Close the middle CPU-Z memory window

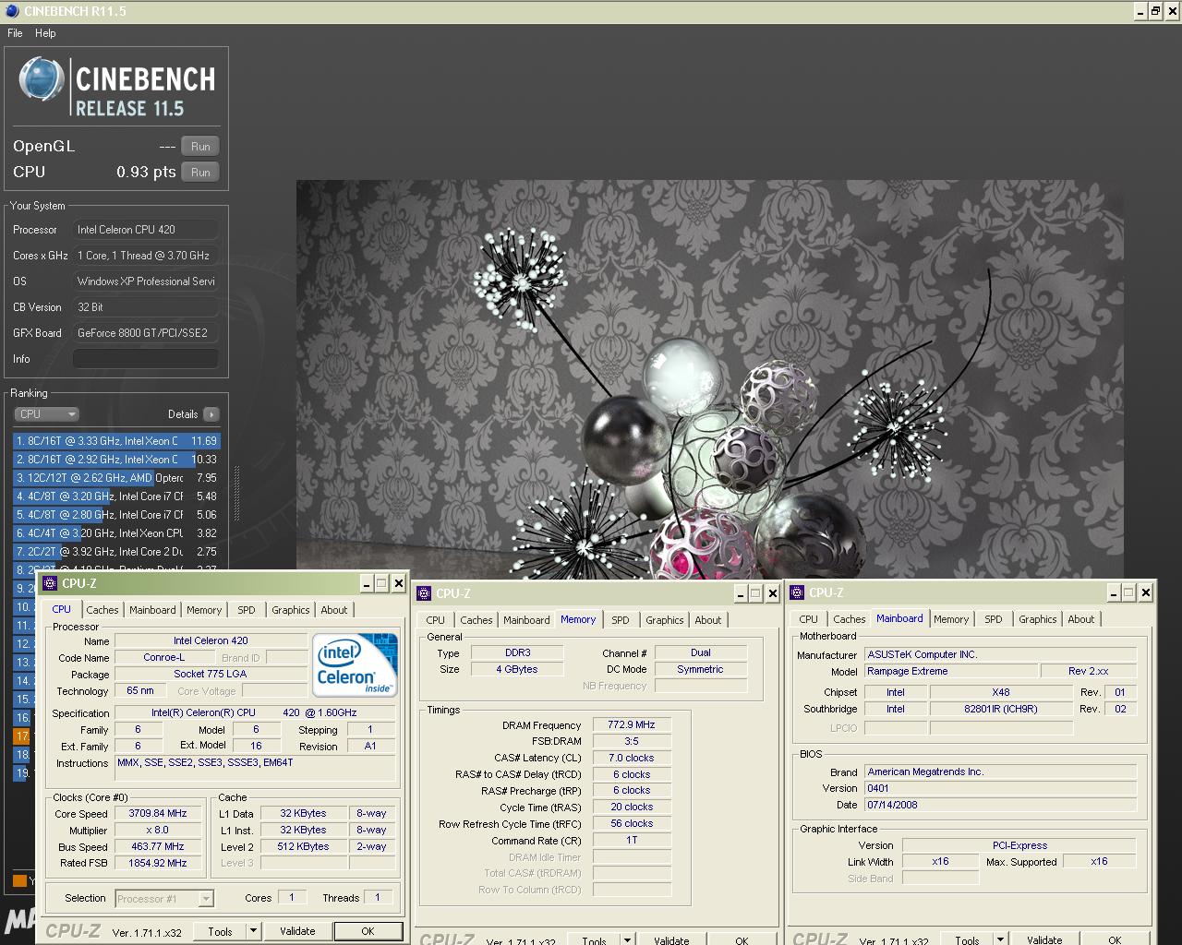tap(773, 593)
